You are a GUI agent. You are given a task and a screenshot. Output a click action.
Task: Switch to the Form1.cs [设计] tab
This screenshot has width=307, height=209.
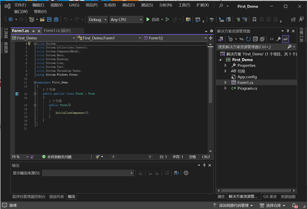pyautogui.click(x=57, y=31)
